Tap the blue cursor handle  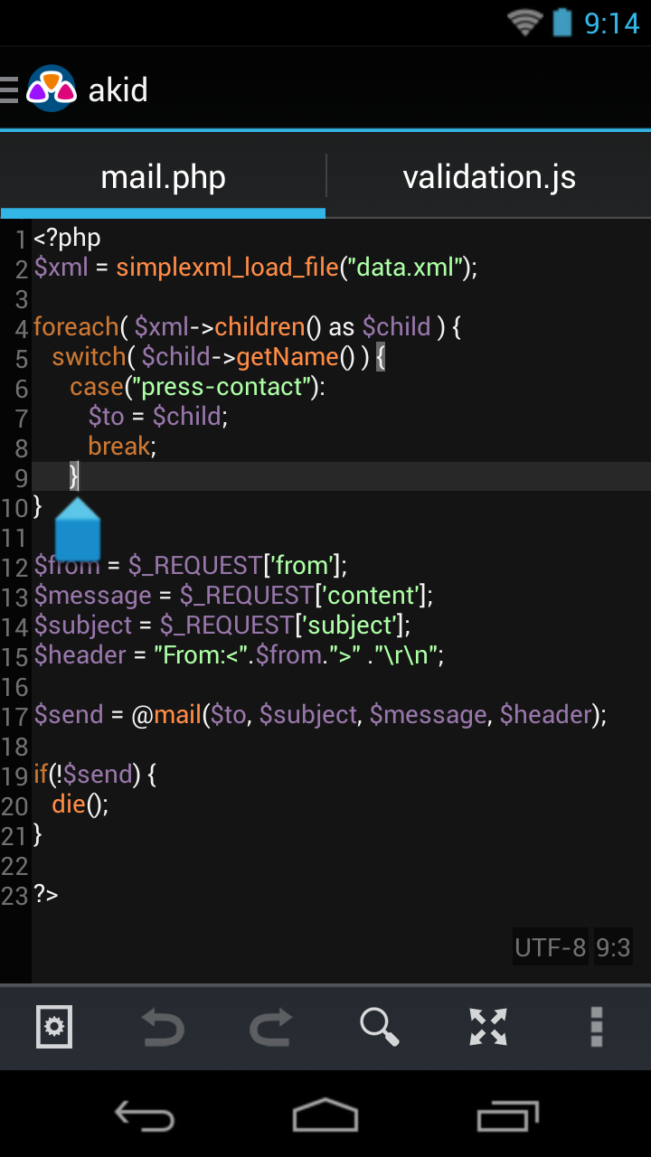click(x=78, y=529)
